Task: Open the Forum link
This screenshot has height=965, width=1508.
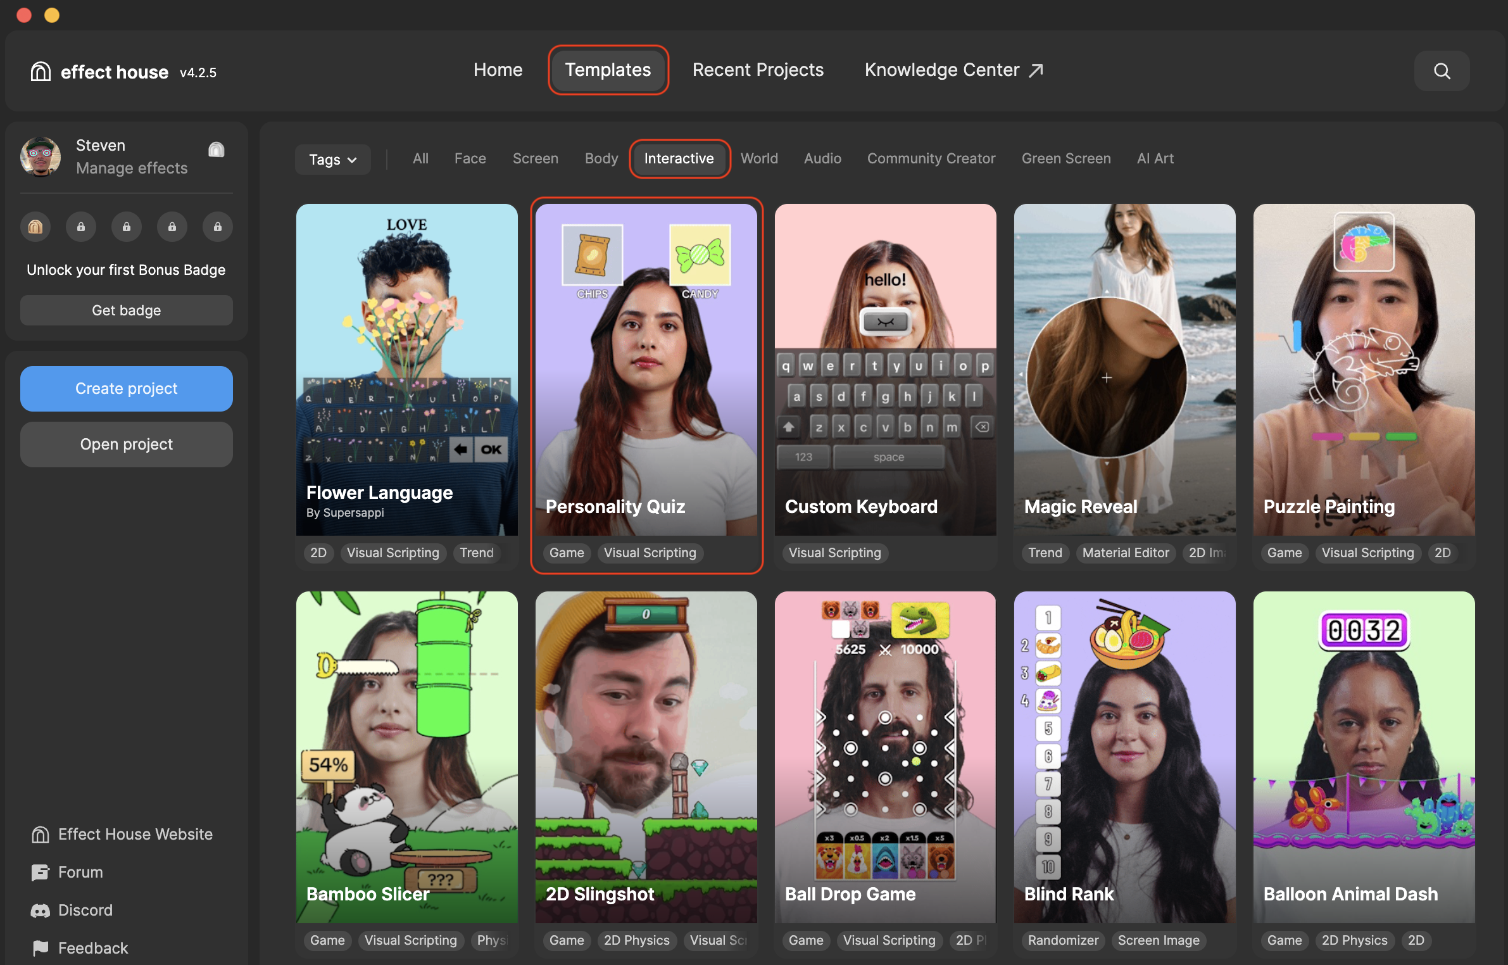Action: tap(80, 873)
